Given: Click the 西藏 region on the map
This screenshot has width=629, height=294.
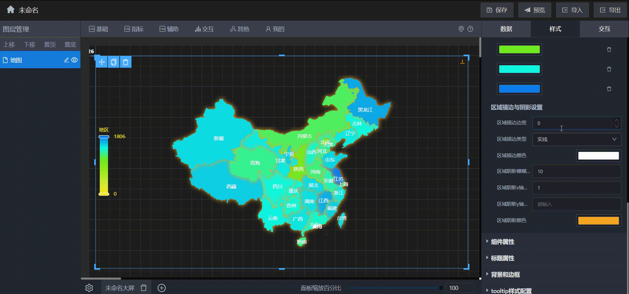Looking at the screenshot, I should pos(231,186).
